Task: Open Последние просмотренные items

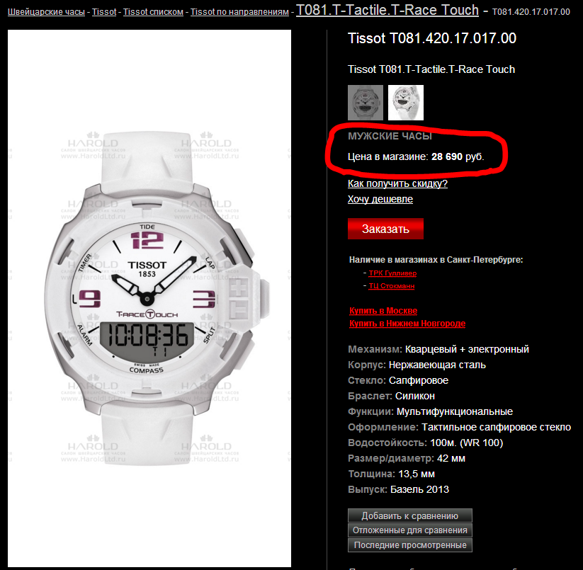Action: 409,545
